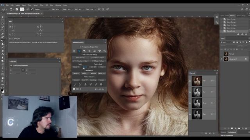Delete current history state with trash icon

[x=246, y=34]
